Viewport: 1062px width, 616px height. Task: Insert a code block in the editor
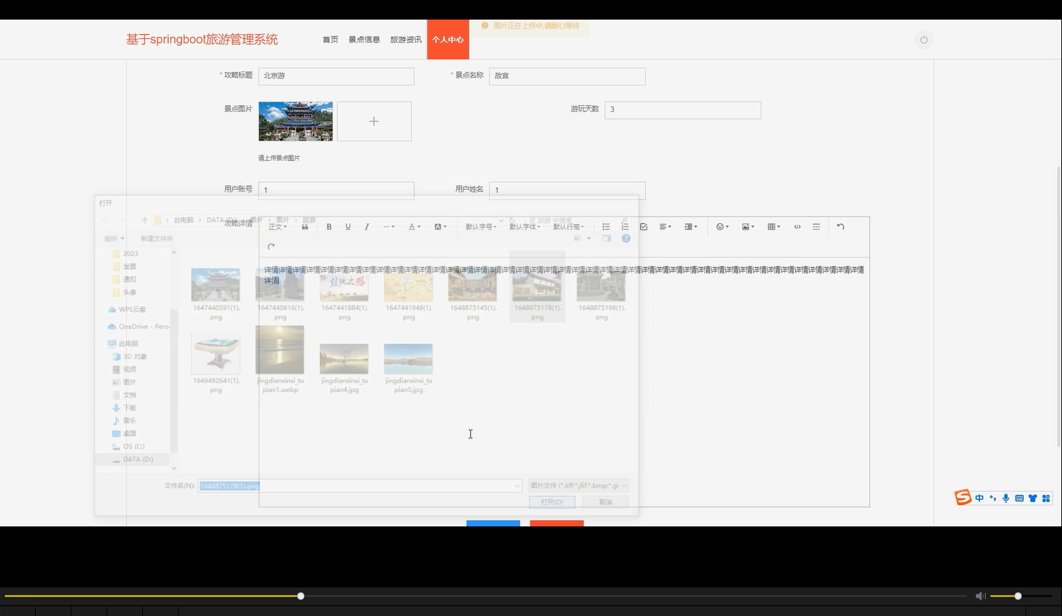coord(797,227)
